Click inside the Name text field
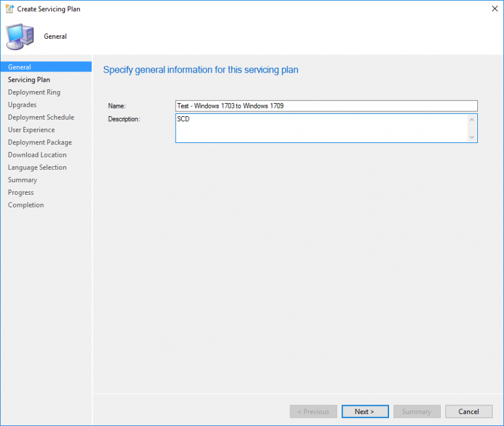 326,105
